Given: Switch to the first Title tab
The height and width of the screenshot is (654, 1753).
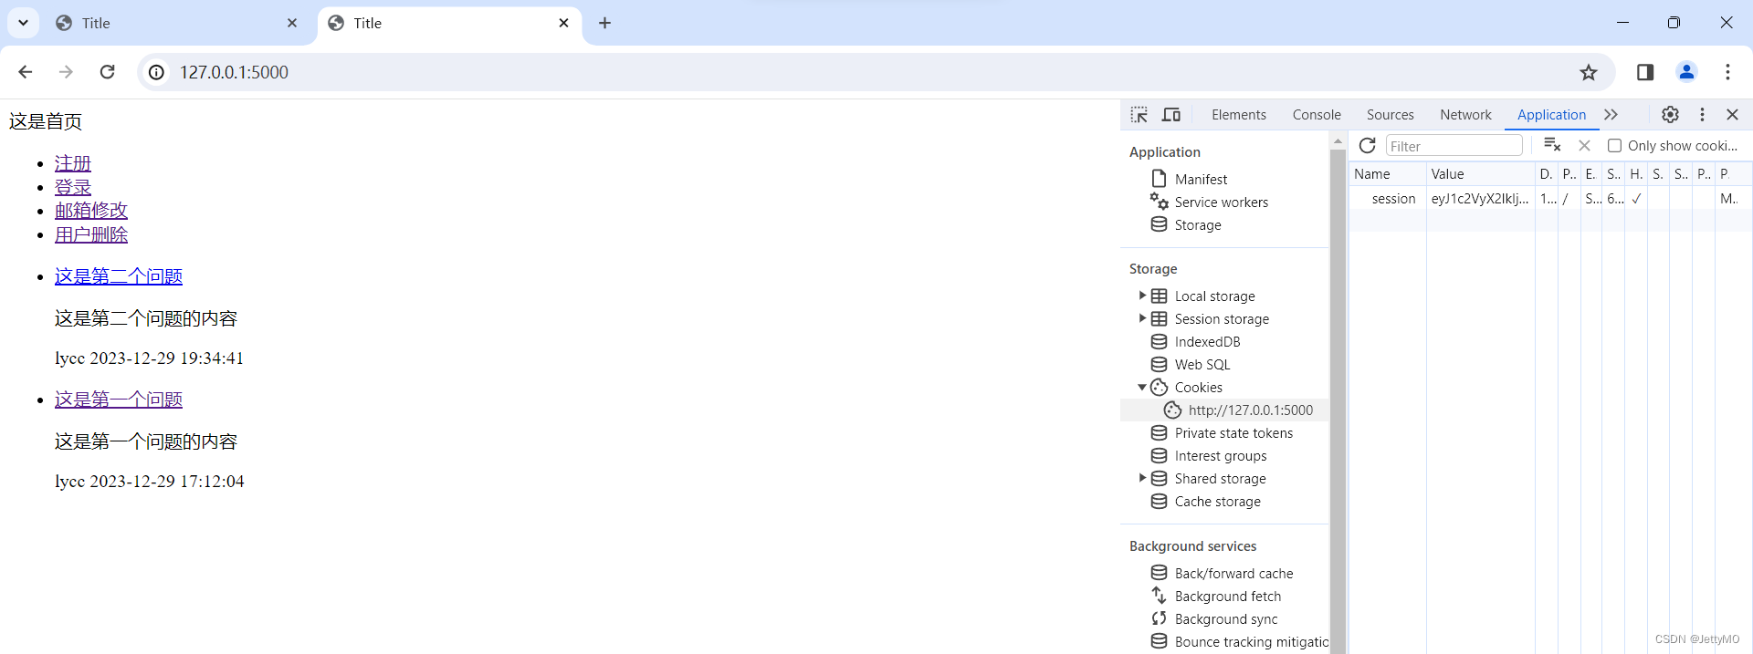Looking at the screenshot, I should (x=178, y=23).
